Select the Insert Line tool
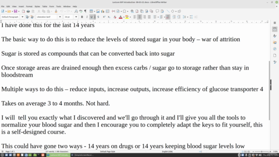 click(168, 11)
